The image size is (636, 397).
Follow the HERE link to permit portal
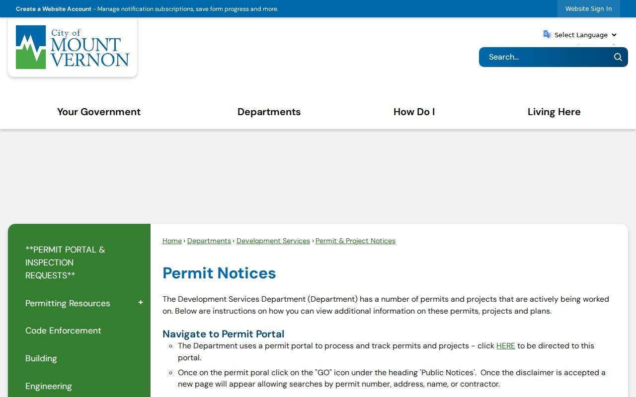506,346
